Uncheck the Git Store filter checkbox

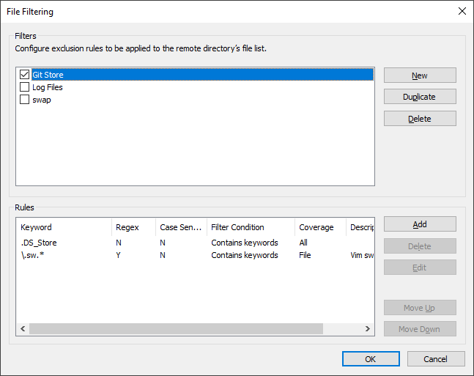[x=24, y=75]
